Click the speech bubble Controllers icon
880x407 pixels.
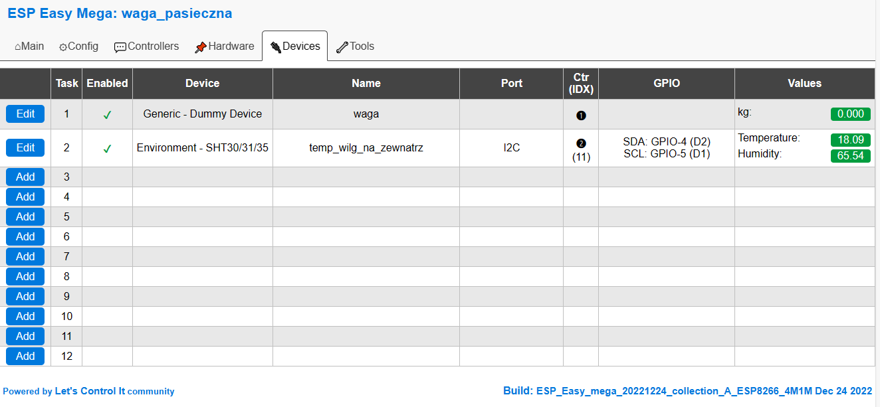[x=120, y=47]
